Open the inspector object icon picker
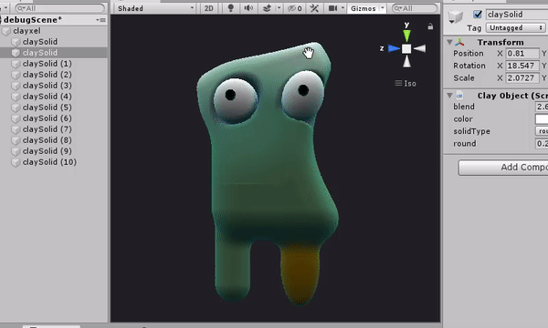Image resolution: width=548 pixels, height=328 pixels. pos(456,16)
